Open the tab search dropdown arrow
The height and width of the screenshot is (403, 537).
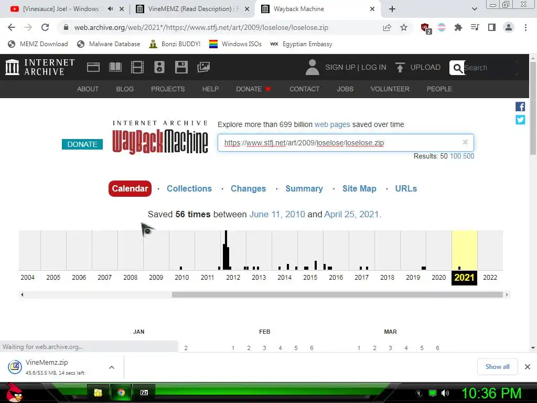point(474,9)
